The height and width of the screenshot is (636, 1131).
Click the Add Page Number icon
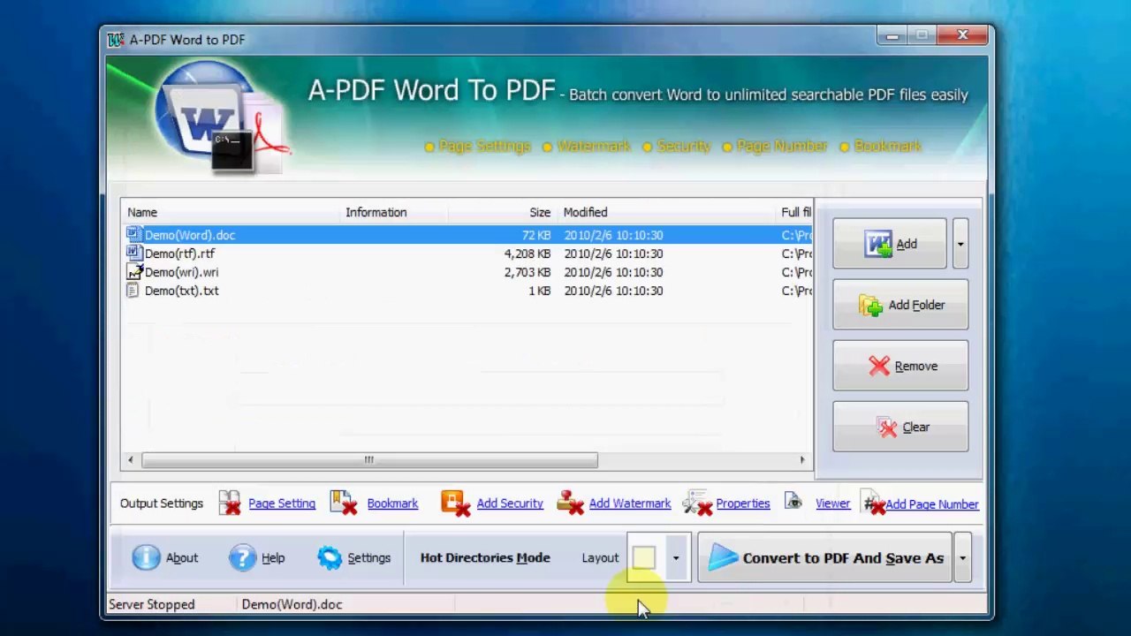(873, 503)
